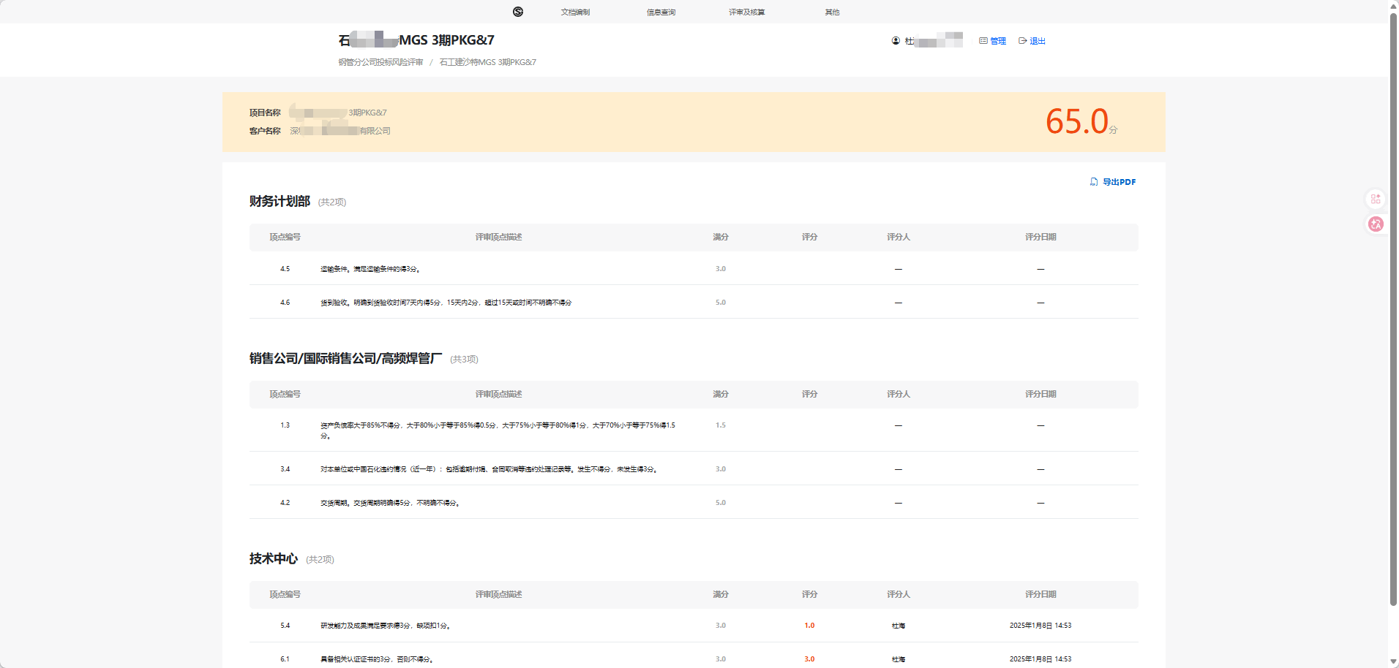Click the site logo icon in top navigation
This screenshot has height=668, width=1399.
click(518, 12)
